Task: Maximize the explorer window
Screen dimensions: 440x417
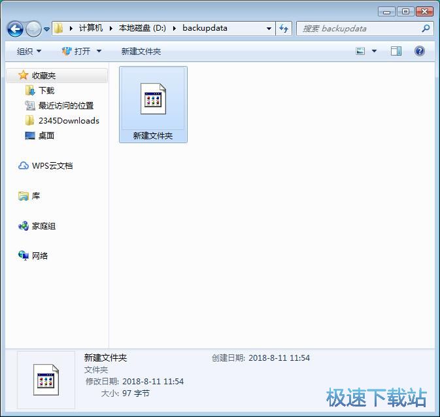Action: click(405, 12)
